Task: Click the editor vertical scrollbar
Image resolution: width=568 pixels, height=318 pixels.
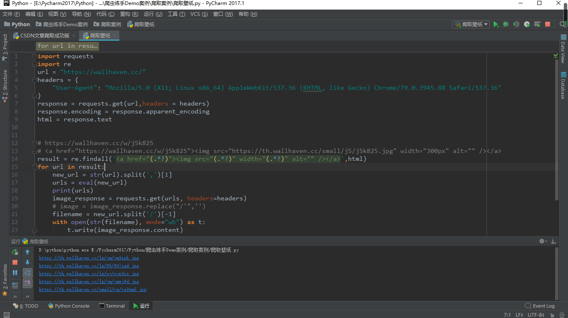Action: pyautogui.click(x=557, y=130)
